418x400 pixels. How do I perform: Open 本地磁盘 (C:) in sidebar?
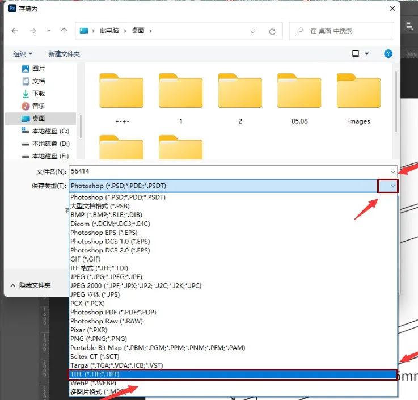pyautogui.click(x=45, y=131)
